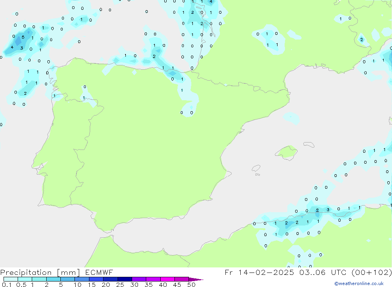Click the '(00+102)' forecast offset text
Screen dimensions: 392x287
372,272
